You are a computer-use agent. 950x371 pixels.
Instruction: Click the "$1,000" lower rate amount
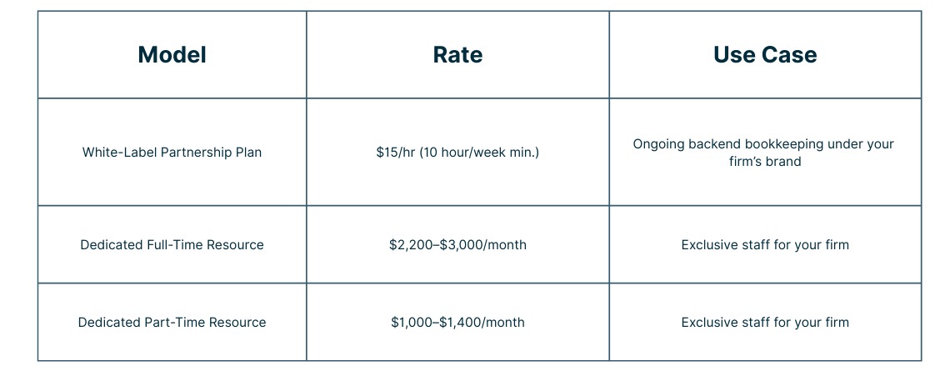click(410, 323)
